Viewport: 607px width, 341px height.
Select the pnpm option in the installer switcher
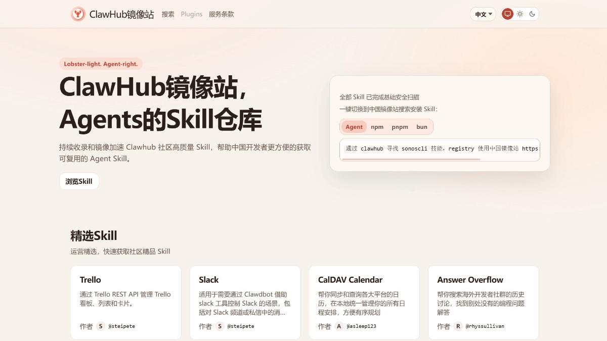pos(400,127)
